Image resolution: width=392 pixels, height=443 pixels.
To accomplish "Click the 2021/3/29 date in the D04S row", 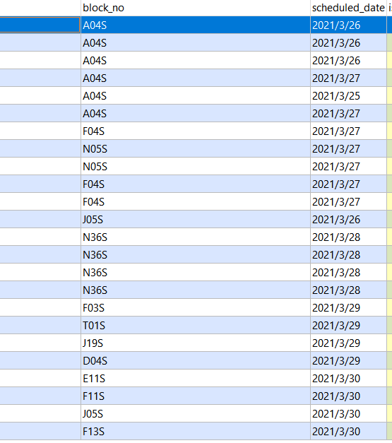I will (x=348, y=361).
